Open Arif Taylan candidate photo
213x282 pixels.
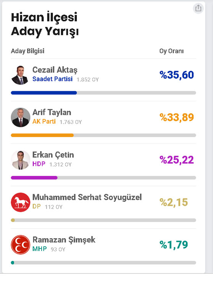pos(20,117)
